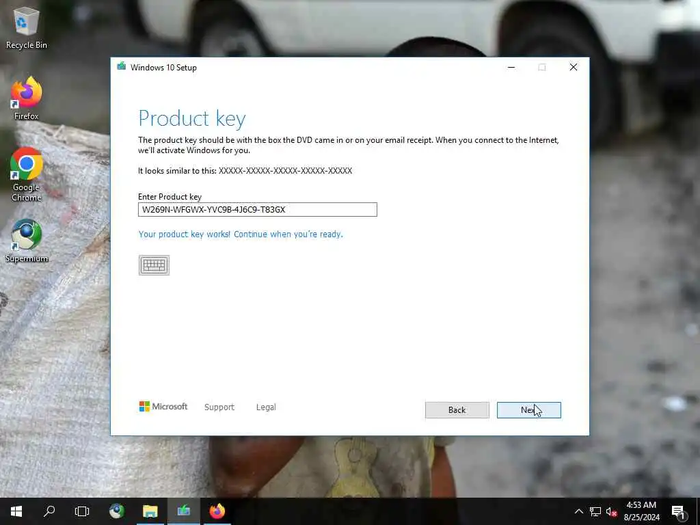
Task: Click the muted volume tray icon
Action: pyautogui.click(x=611, y=511)
